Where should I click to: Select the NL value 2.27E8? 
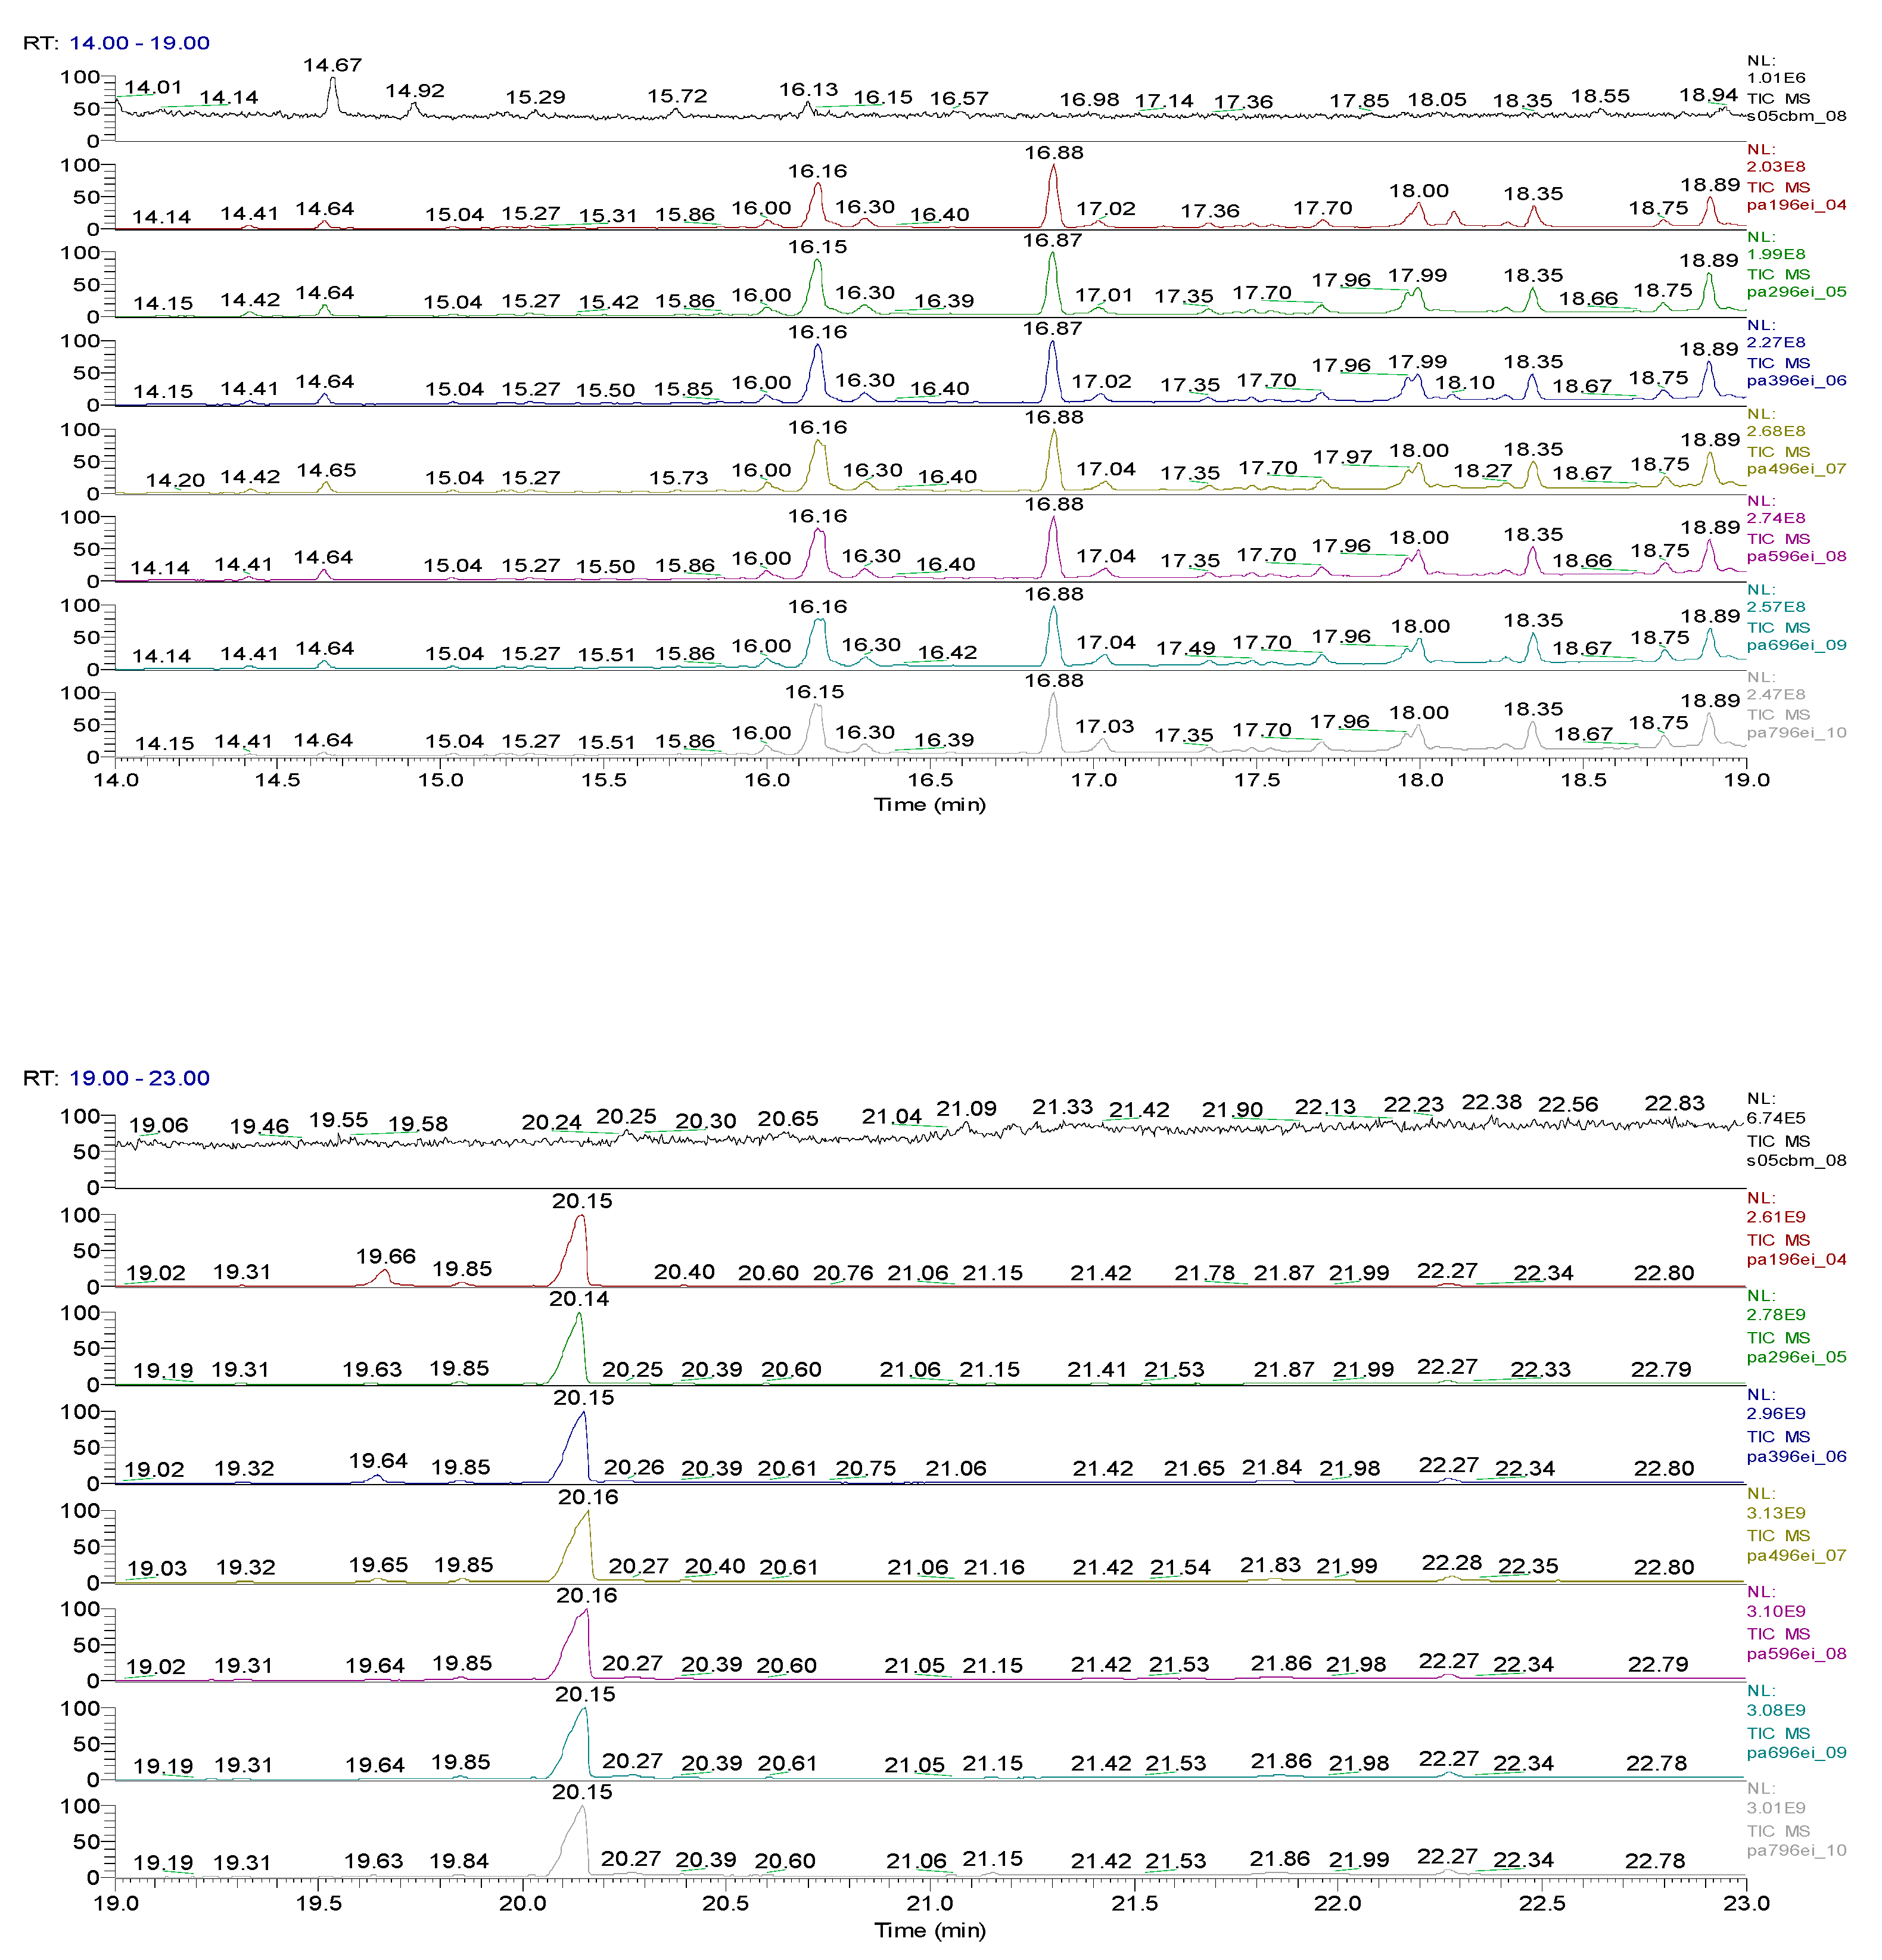pyautogui.click(x=1776, y=342)
